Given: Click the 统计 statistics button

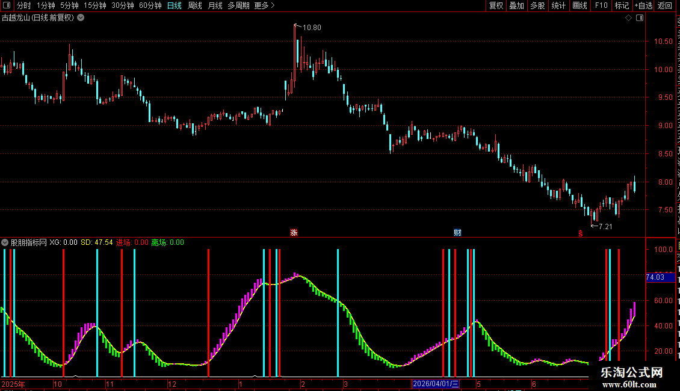Looking at the screenshot, I should point(558,5).
